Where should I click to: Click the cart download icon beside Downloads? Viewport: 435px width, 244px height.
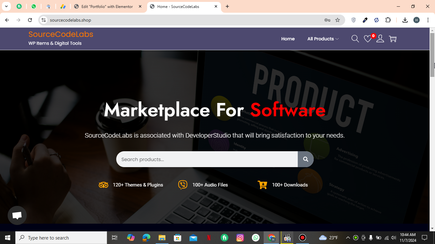tap(262, 185)
